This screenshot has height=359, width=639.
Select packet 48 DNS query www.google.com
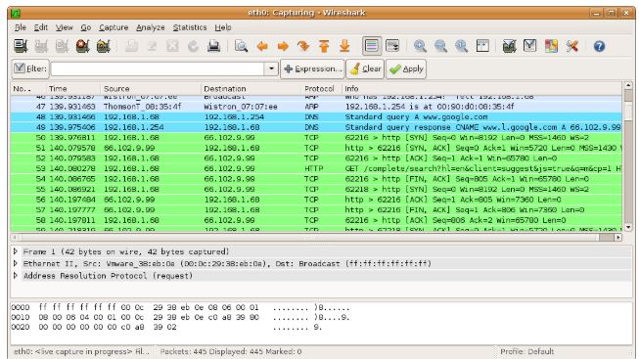click(x=316, y=117)
